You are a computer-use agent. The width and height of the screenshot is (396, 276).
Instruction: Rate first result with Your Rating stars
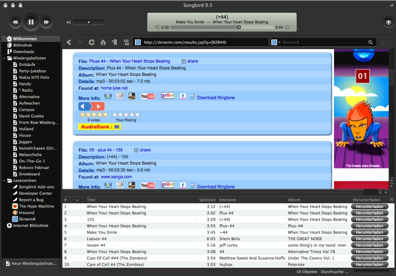tap(126, 114)
